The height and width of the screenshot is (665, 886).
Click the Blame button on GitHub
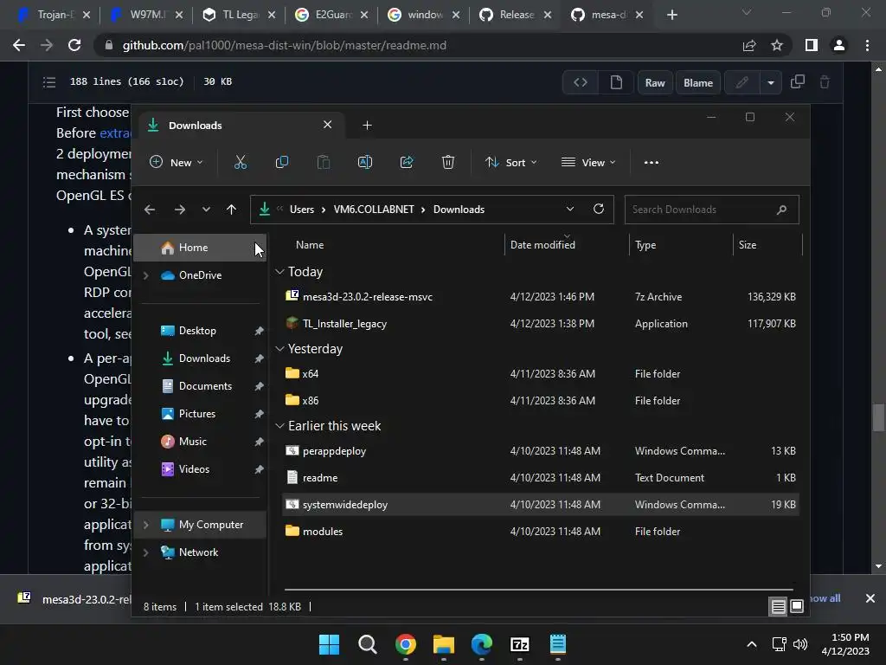point(698,82)
